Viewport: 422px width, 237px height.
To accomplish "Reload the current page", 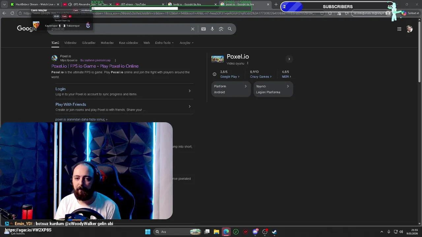I will pyautogui.click(x=12, y=13).
